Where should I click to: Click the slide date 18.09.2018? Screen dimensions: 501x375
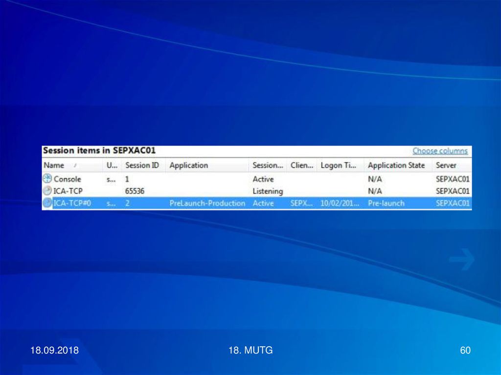55,350
